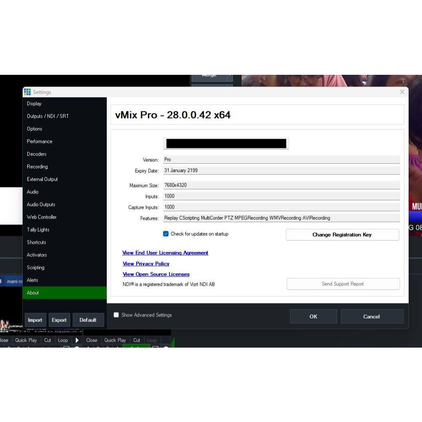
Task: Click the Version field showing Pro
Action: pos(282,160)
